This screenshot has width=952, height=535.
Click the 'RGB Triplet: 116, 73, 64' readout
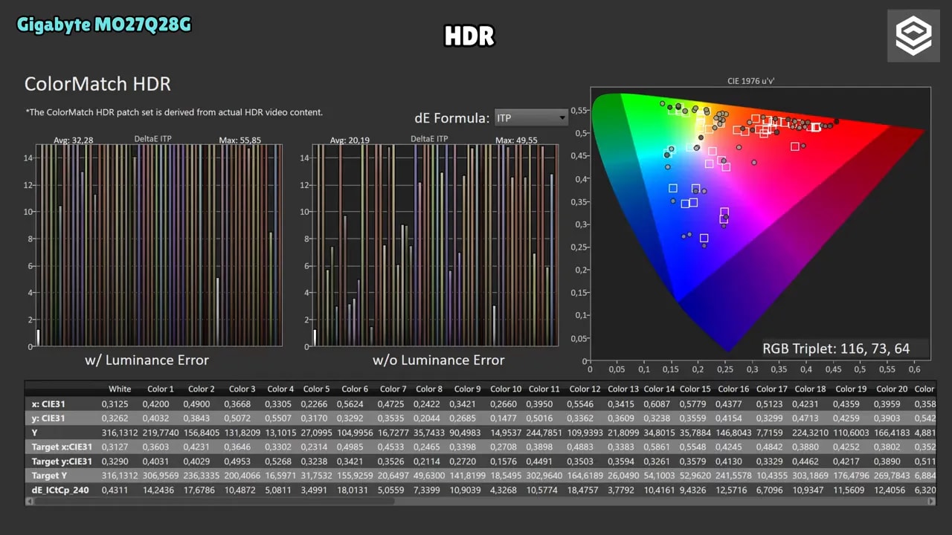(x=836, y=348)
